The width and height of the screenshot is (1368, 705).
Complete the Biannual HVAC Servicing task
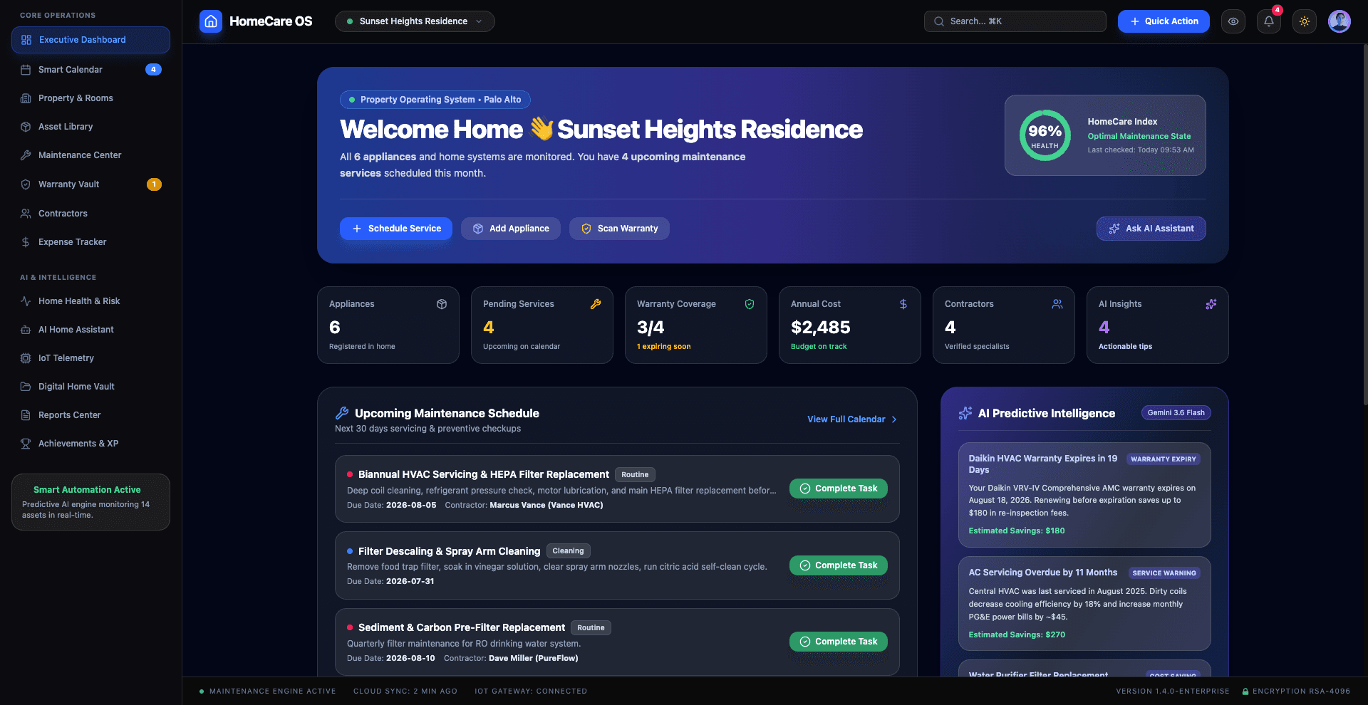(839, 489)
